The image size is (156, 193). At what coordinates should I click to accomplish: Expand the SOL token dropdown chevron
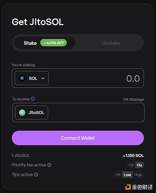click(x=43, y=78)
